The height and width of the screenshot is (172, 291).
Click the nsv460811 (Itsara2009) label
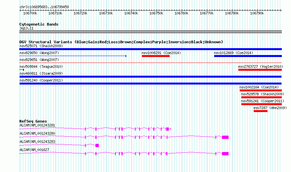41,73
